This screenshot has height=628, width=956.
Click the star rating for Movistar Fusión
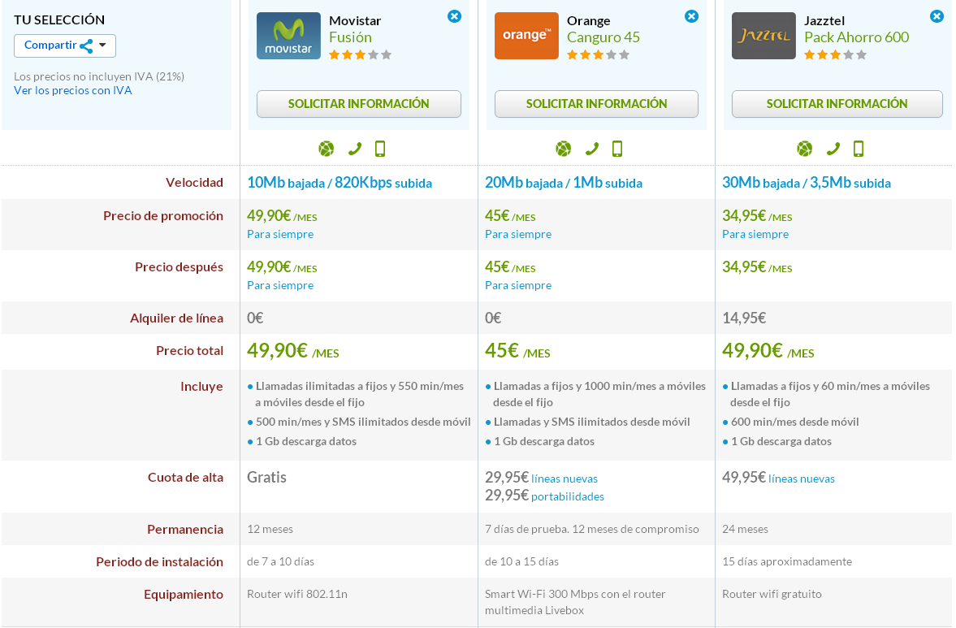click(x=361, y=55)
